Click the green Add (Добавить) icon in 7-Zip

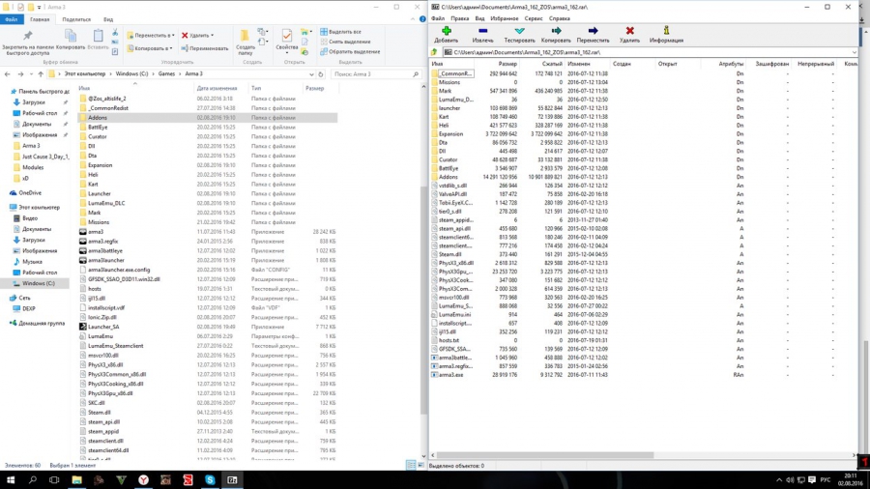pos(446,31)
